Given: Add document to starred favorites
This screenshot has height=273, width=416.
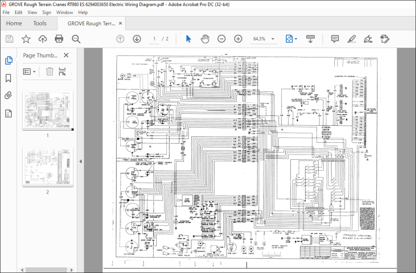Looking at the screenshot, I should click(26, 39).
